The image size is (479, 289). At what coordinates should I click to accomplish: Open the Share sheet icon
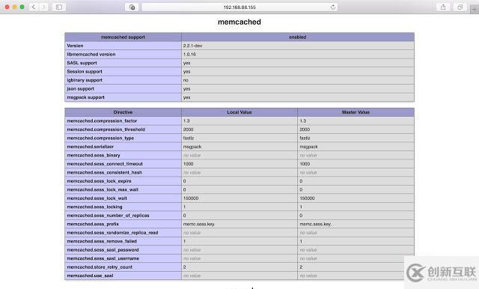pos(443,7)
